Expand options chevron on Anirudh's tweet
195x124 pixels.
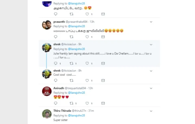pos(151,88)
